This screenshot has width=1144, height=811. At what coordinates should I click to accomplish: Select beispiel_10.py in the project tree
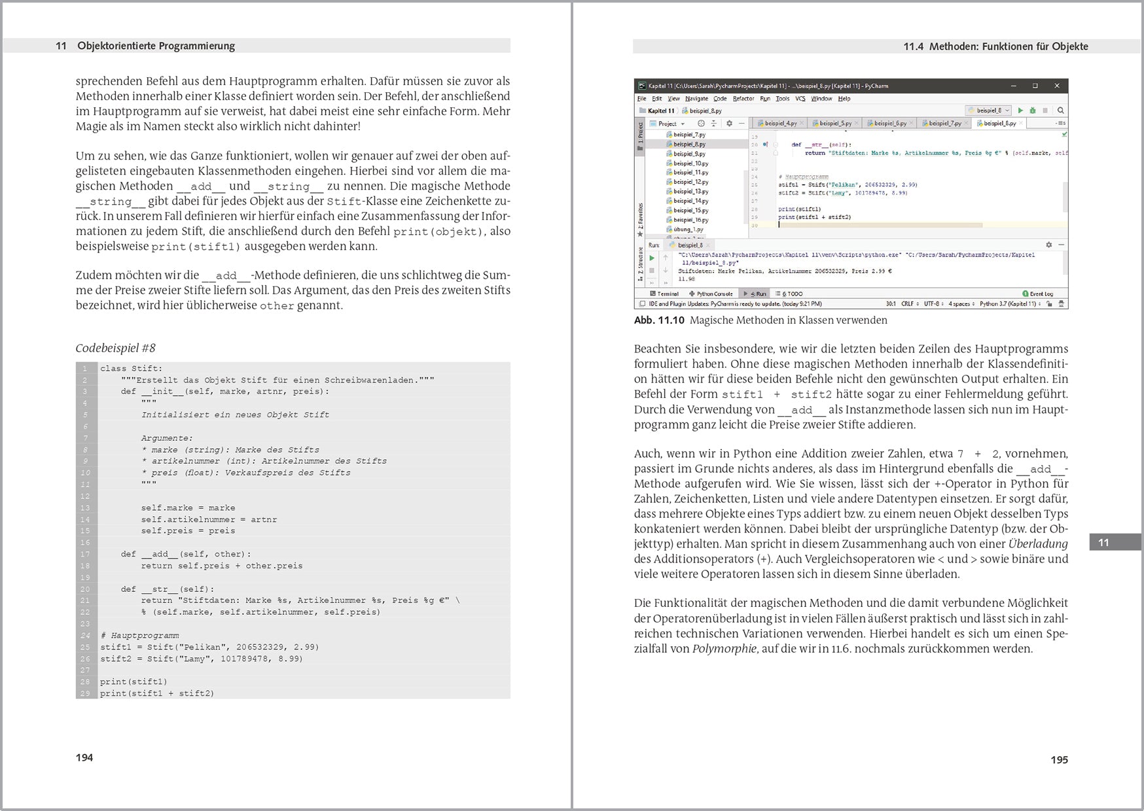(690, 164)
